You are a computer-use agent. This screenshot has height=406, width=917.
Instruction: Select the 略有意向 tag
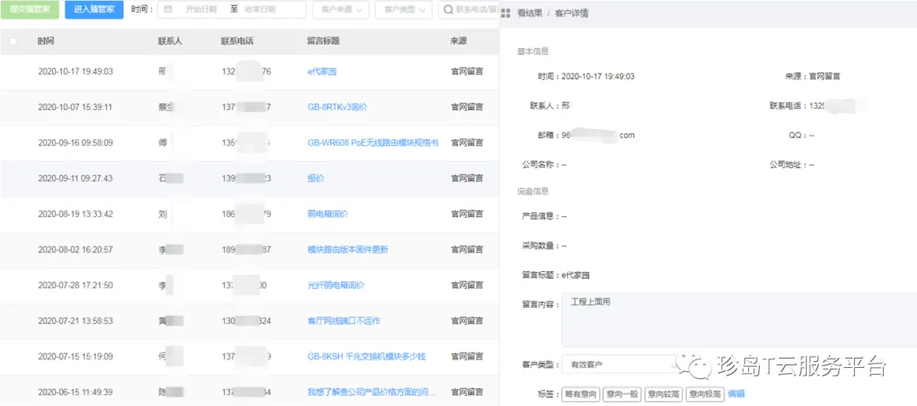click(x=581, y=394)
